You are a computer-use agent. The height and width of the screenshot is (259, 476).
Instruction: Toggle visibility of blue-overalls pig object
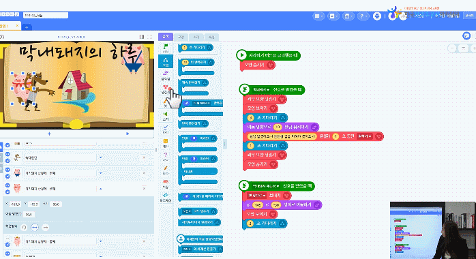coord(8,170)
